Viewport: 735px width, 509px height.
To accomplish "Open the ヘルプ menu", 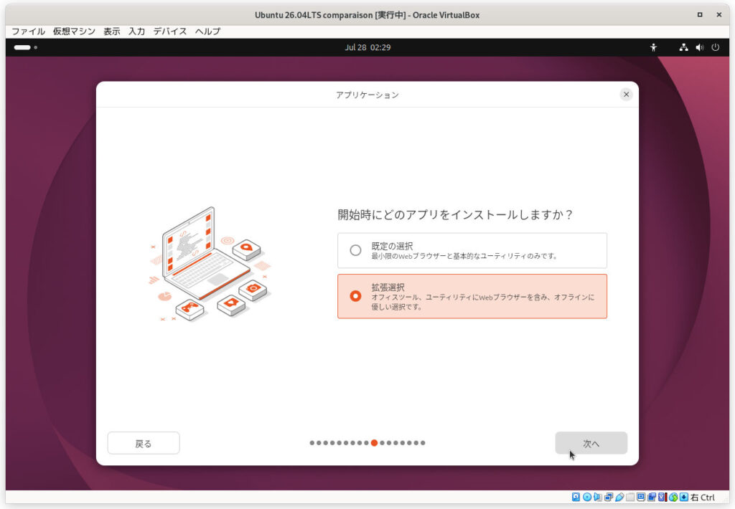I will tap(207, 32).
